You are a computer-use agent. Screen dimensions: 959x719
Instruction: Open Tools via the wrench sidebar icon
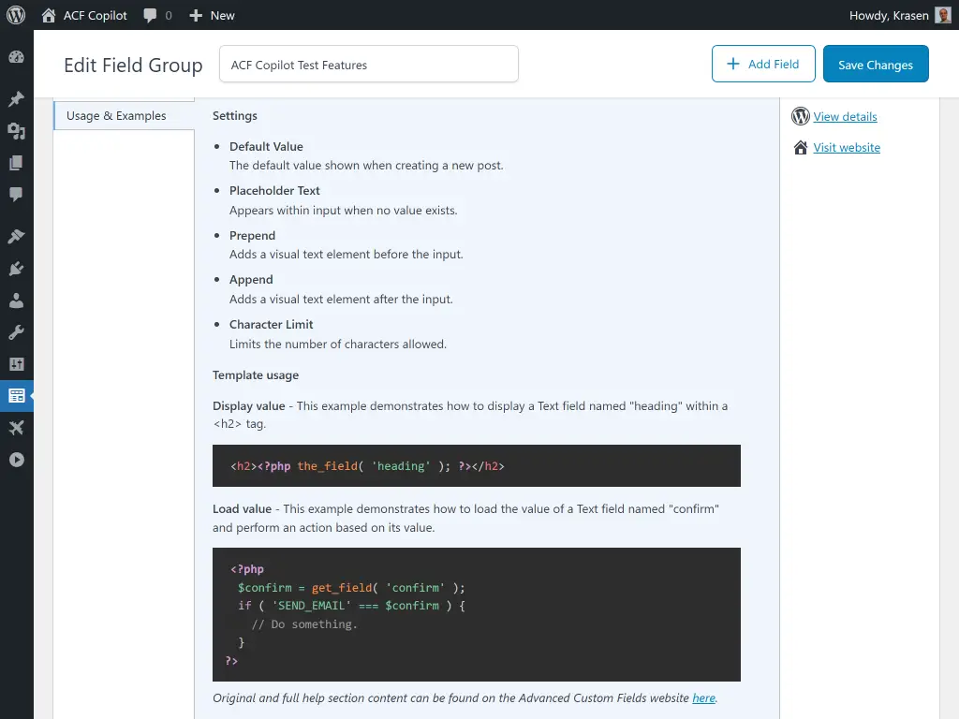pos(17,331)
